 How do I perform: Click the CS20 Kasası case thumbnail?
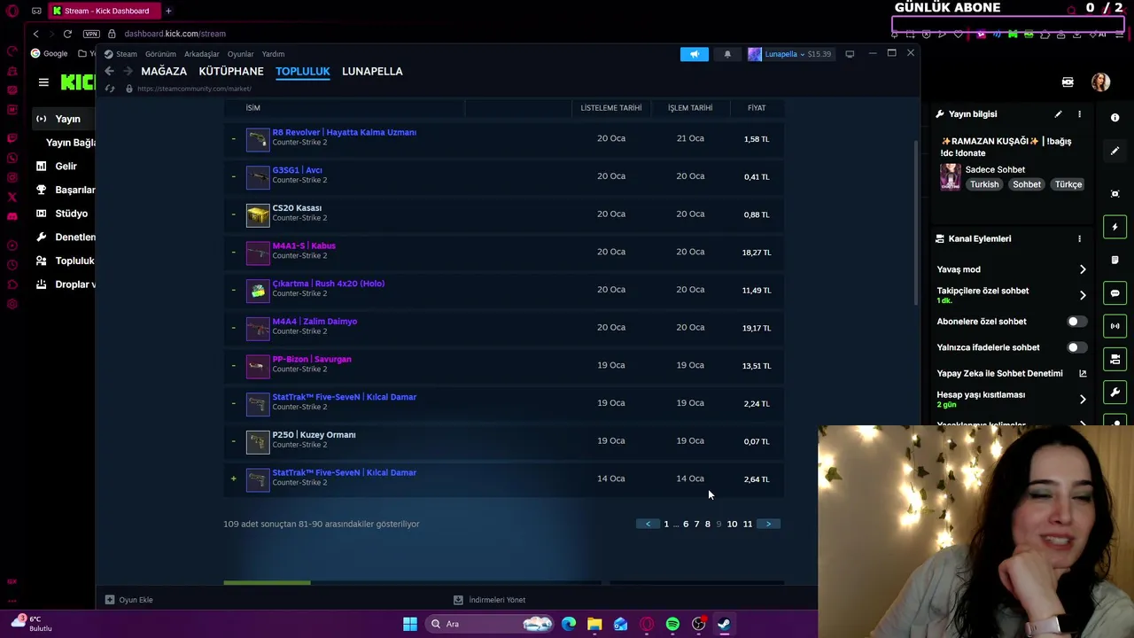257,214
